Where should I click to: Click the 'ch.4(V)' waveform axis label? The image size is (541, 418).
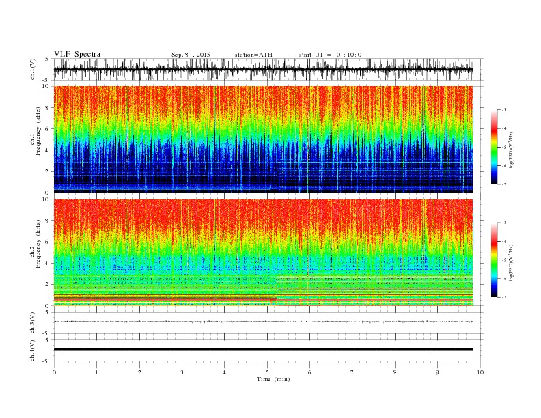pyautogui.click(x=33, y=350)
